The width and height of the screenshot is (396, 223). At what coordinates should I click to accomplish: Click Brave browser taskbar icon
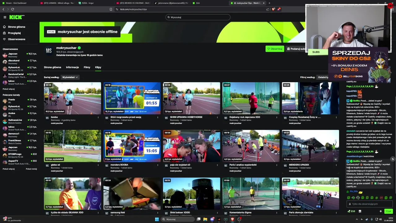tap(232, 219)
